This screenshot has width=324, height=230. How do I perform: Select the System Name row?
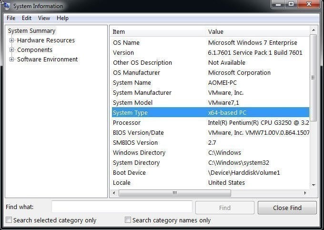tap(210, 82)
